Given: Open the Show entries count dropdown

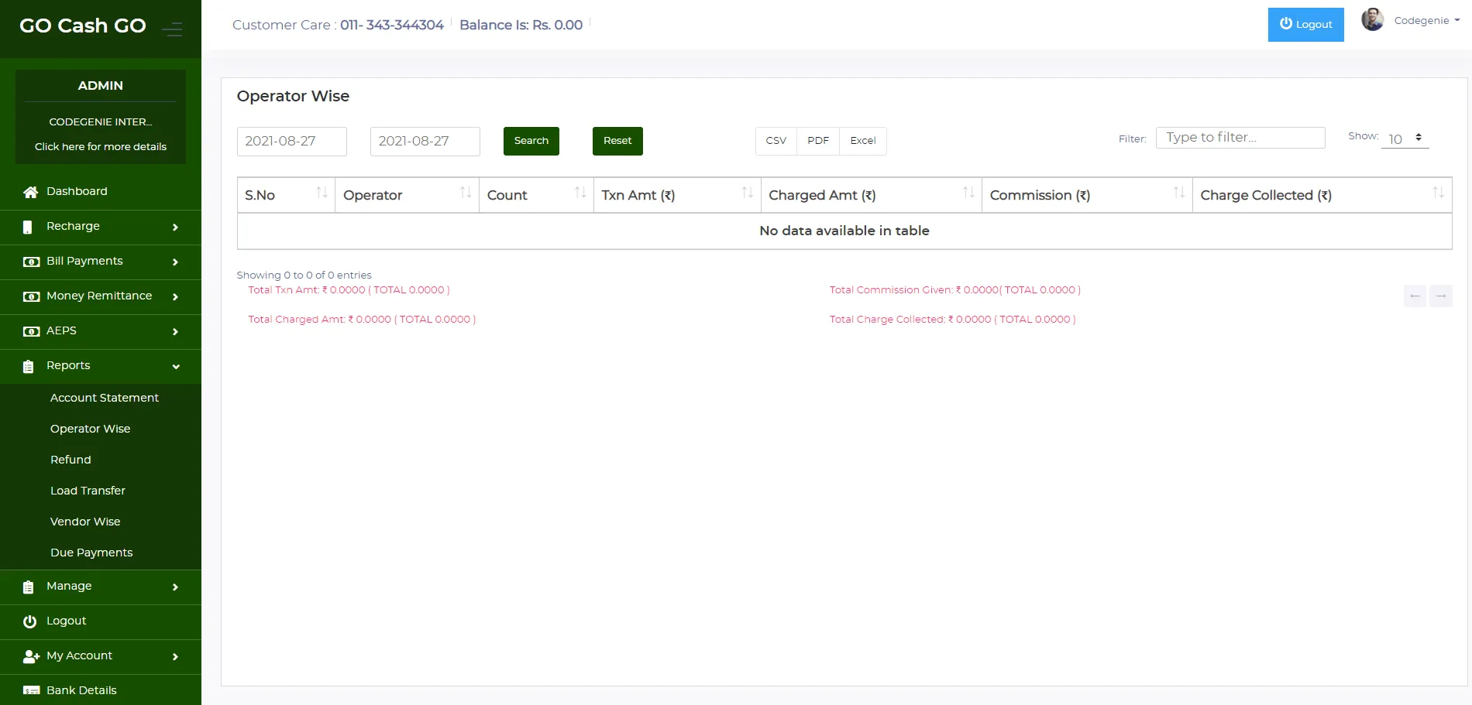Looking at the screenshot, I should click(1405, 139).
